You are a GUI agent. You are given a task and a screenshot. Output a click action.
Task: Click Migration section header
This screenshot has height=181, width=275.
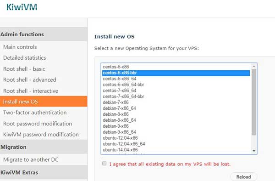pyautogui.click(x=44, y=147)
